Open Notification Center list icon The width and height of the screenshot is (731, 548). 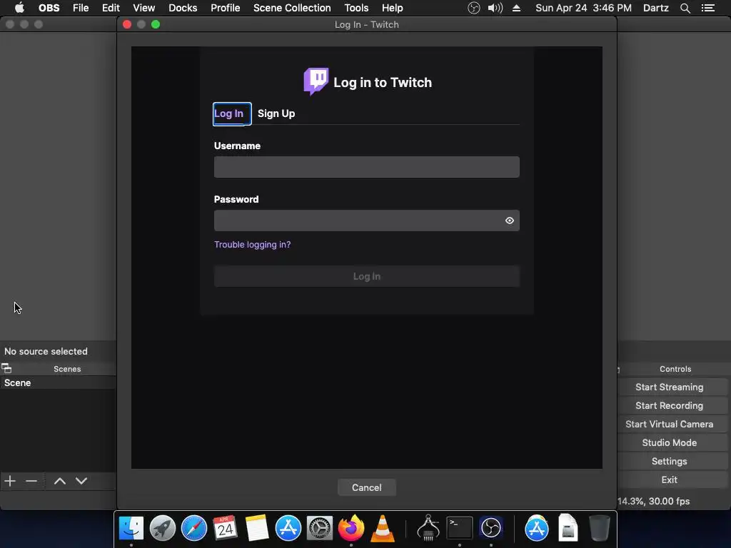[x=707, y=8]
